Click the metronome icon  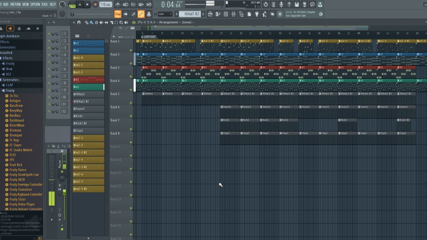coord(117,4)
